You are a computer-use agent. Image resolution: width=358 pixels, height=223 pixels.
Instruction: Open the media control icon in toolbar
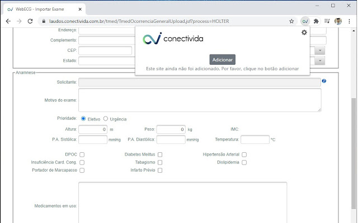pos(327,21)
